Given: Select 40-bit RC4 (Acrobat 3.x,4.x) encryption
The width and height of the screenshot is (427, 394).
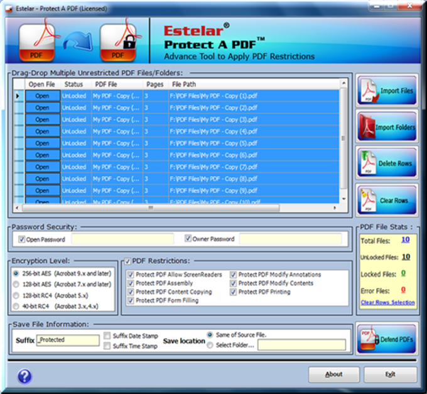Looking at the screenshot, I should tap(16, 306).
